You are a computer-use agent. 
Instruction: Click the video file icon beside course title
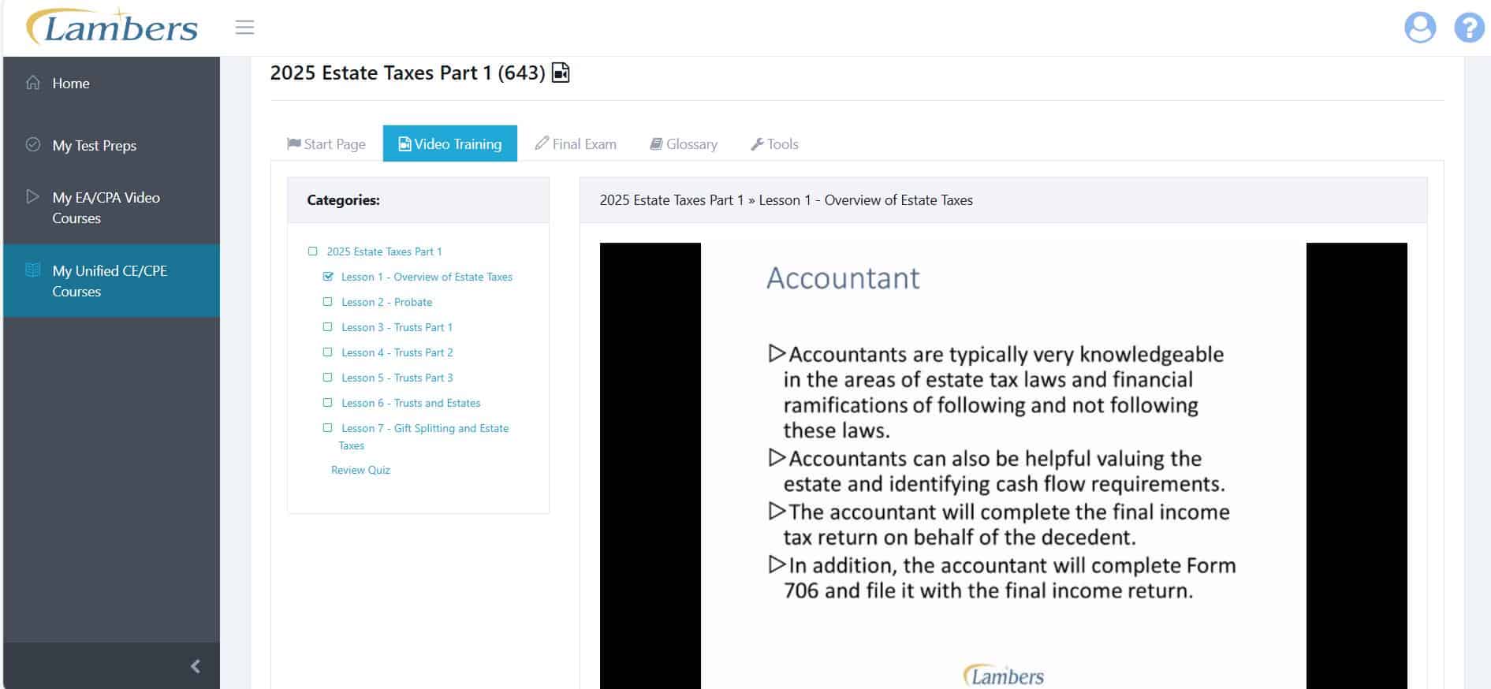point(561,73)
